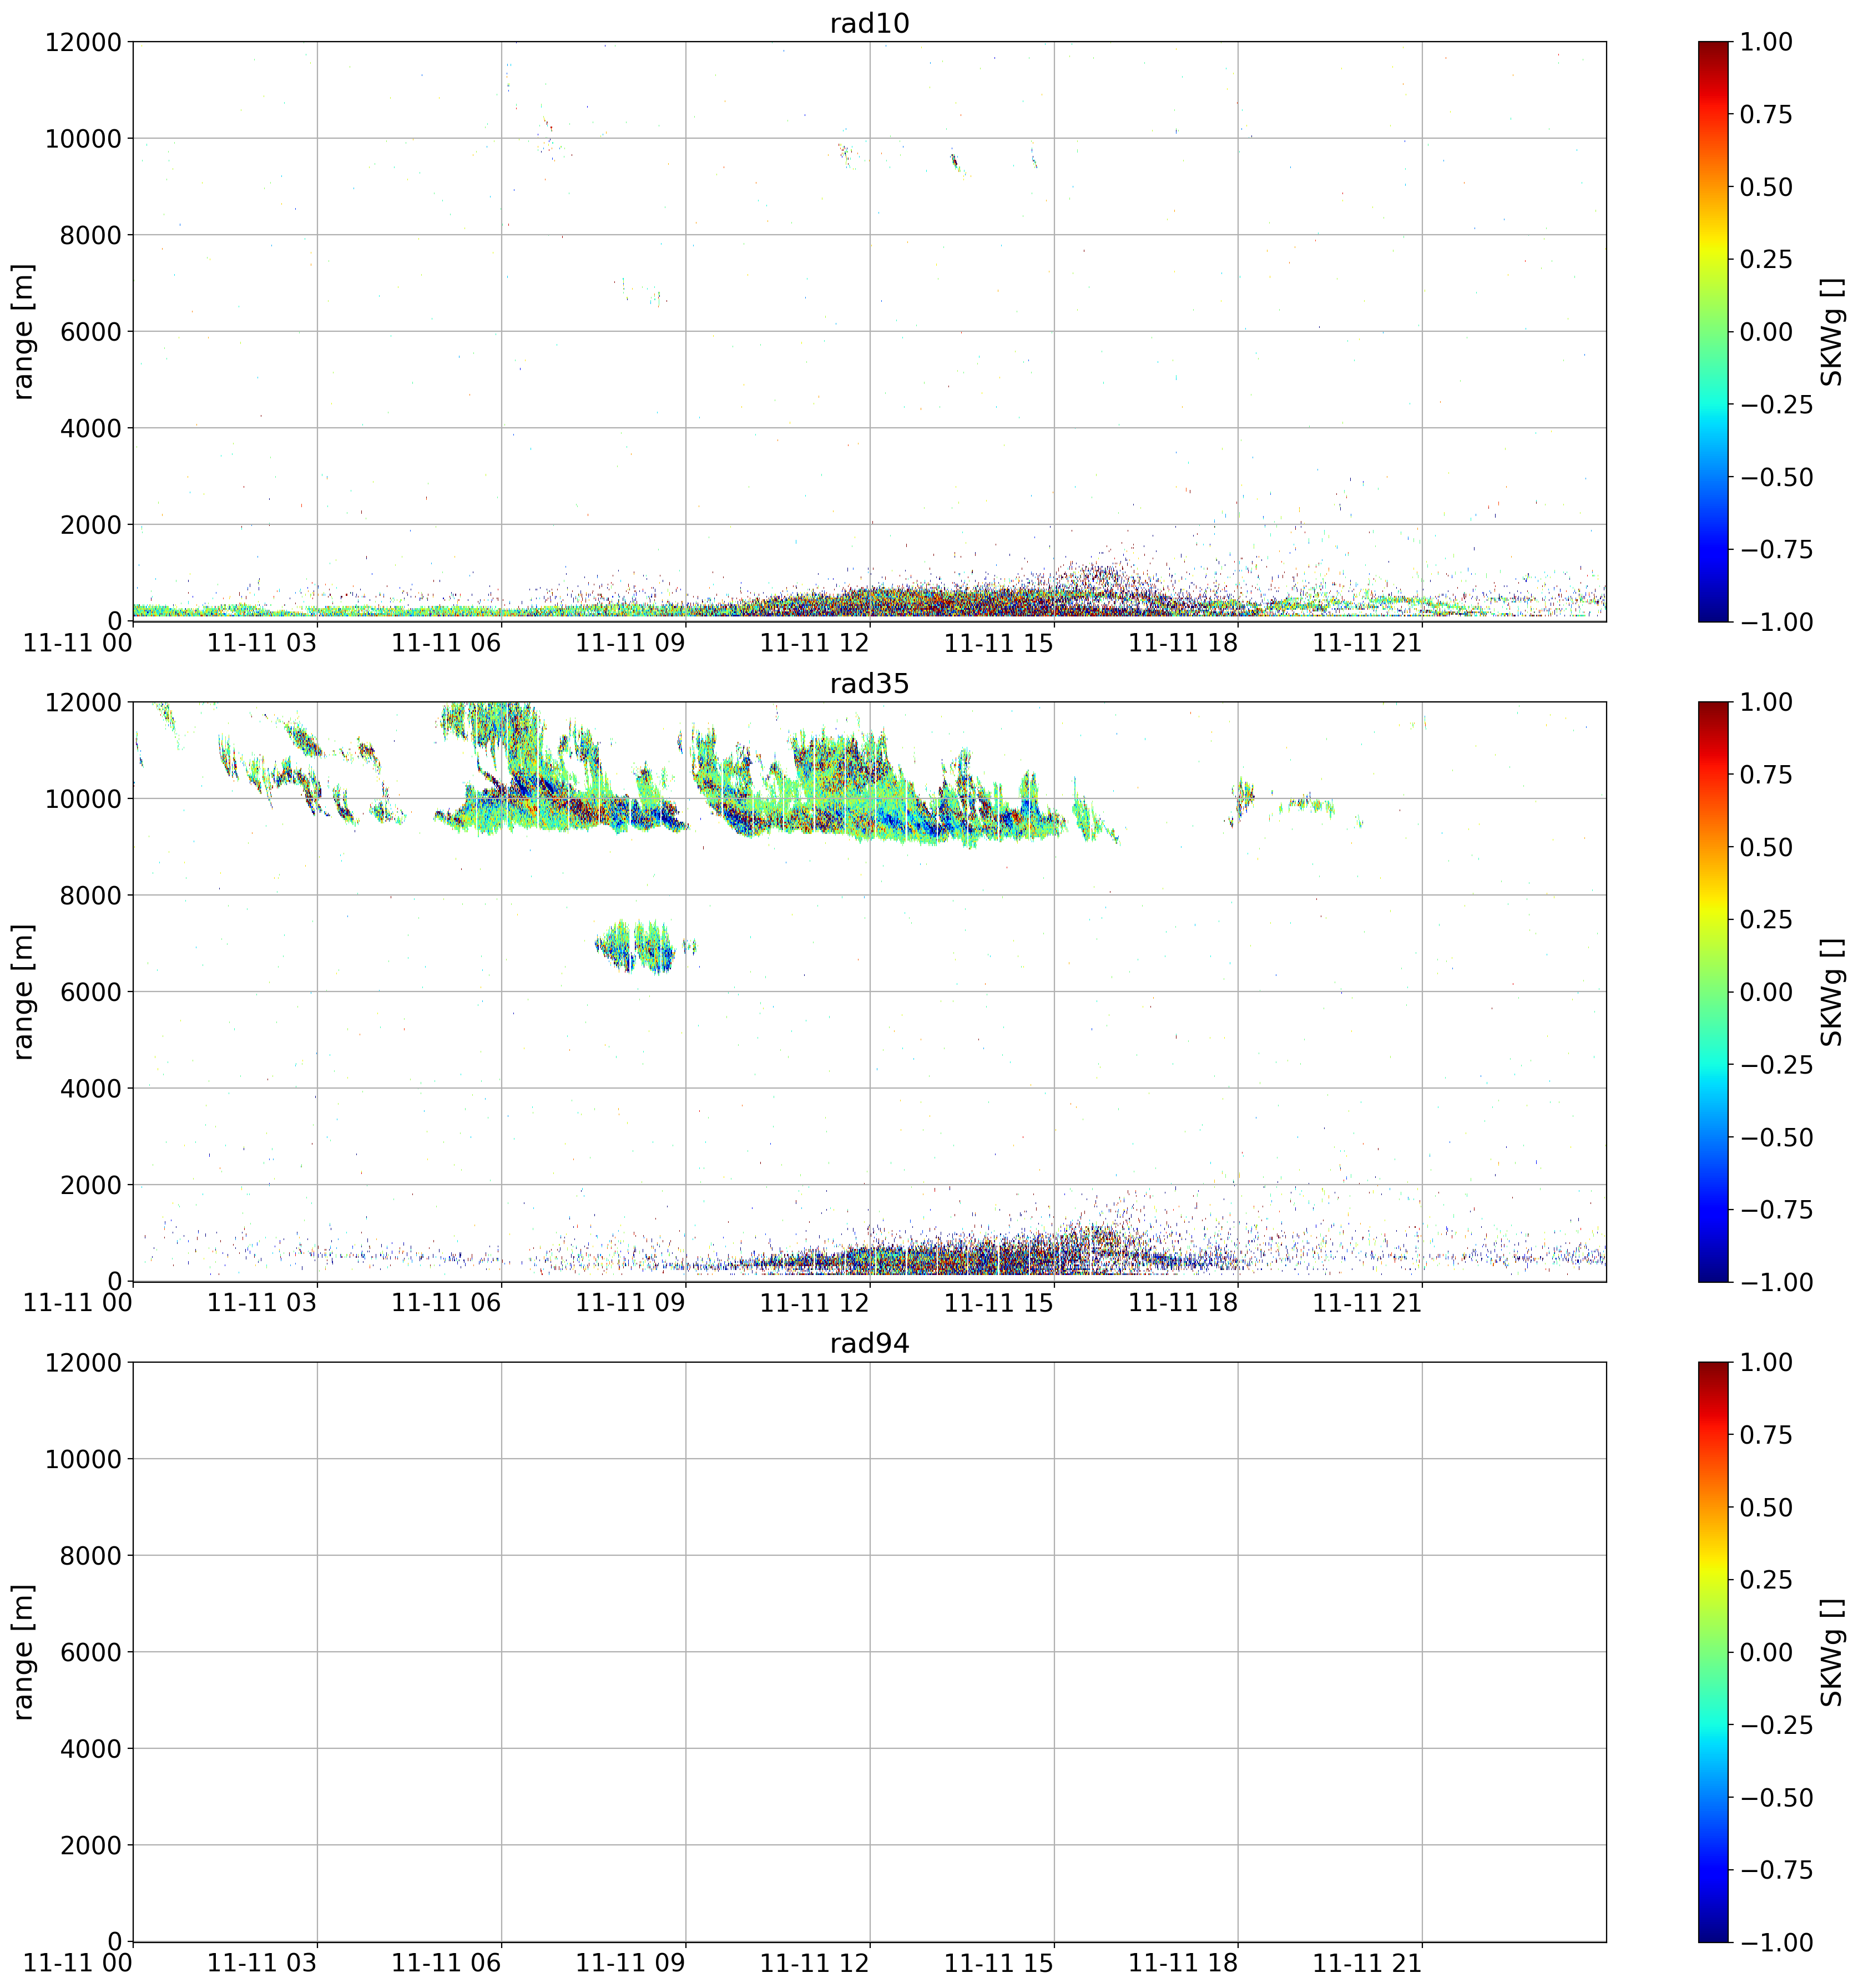Click the "11-11 06" time tick under the rad35 plot

coord(446,1303)
